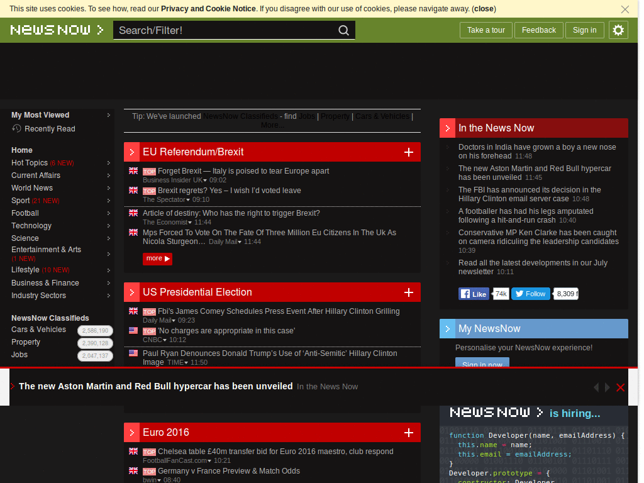Expand World News submenu arrow
The image size is (644, 483).
click(108, 188)
